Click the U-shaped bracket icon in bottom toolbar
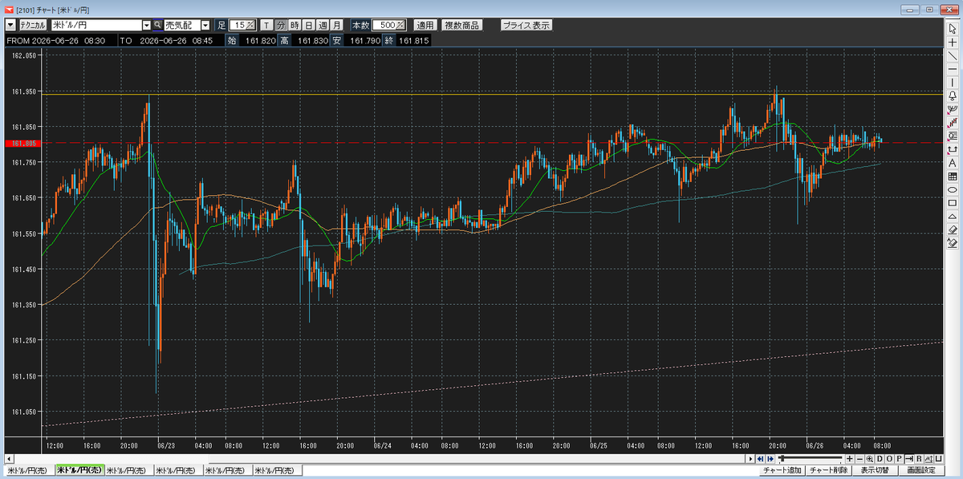 pyautogui.click(x=938, y=459)
